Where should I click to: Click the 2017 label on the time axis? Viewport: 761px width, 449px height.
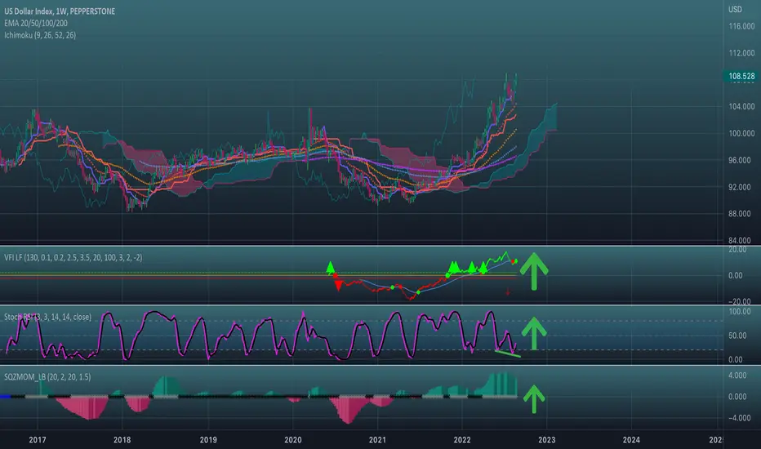click(38, 440)
